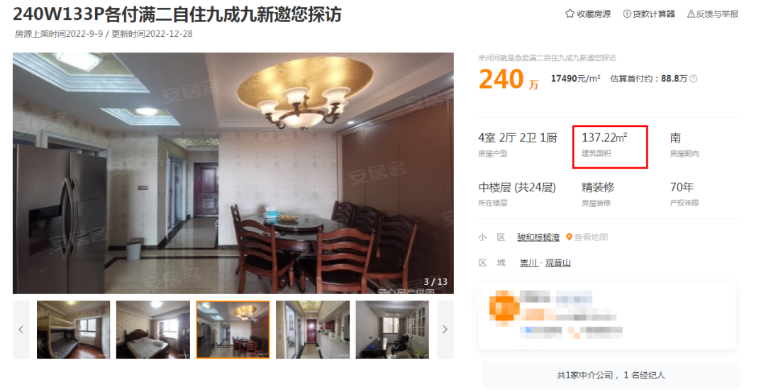Viewport: 766px width, 392px height.
Task: Show next thumbnails with right arrow
Action: [x=445, y=330]
